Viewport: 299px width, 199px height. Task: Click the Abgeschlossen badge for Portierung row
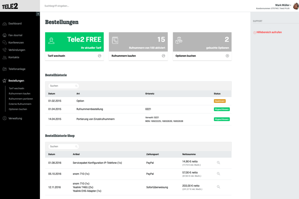[x=222, y=119]
